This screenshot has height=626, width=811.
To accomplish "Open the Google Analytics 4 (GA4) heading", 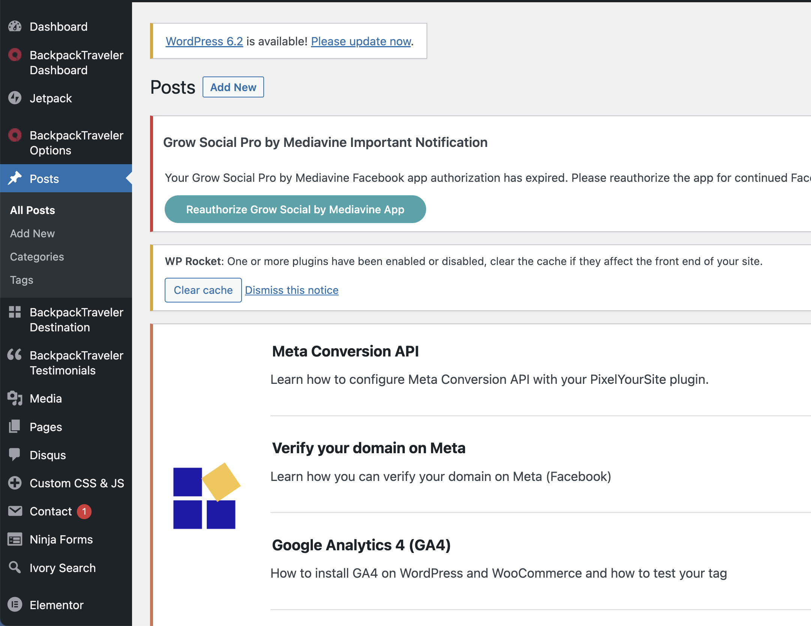I will [x=362, y=545].
